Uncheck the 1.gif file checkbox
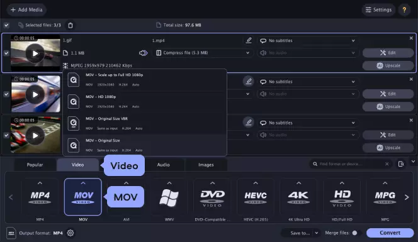Screen dimensions: 418x242 [x=6, y=53]
